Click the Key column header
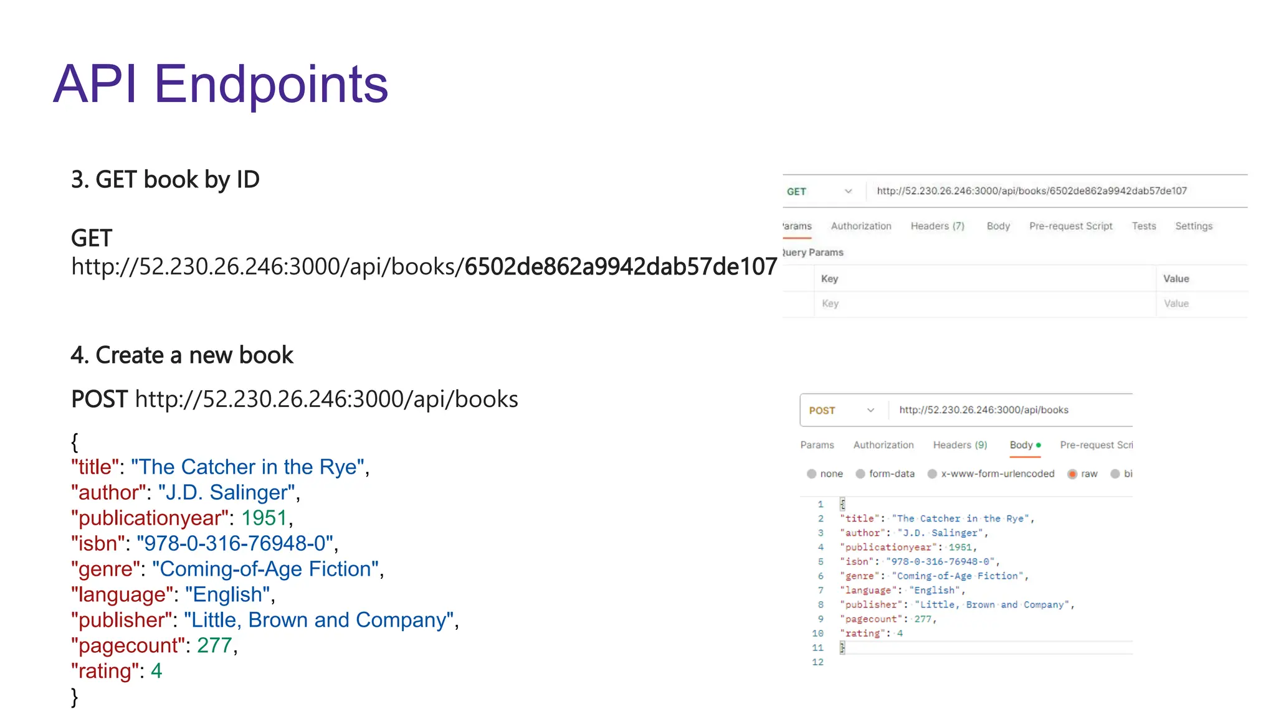 [829, 279]
